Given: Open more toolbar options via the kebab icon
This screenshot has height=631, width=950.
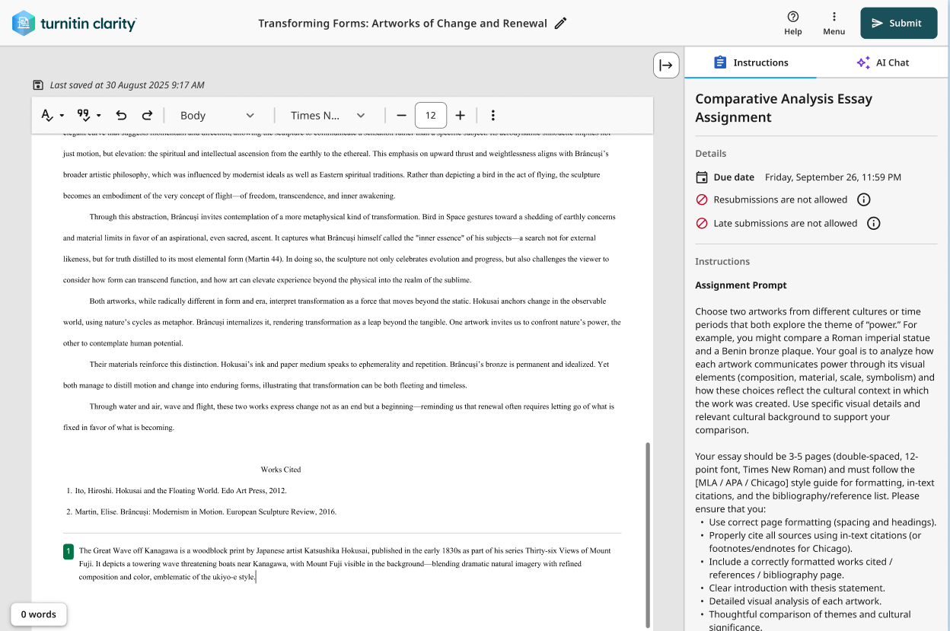Looking at the screenshot, I should click(493, 115).
